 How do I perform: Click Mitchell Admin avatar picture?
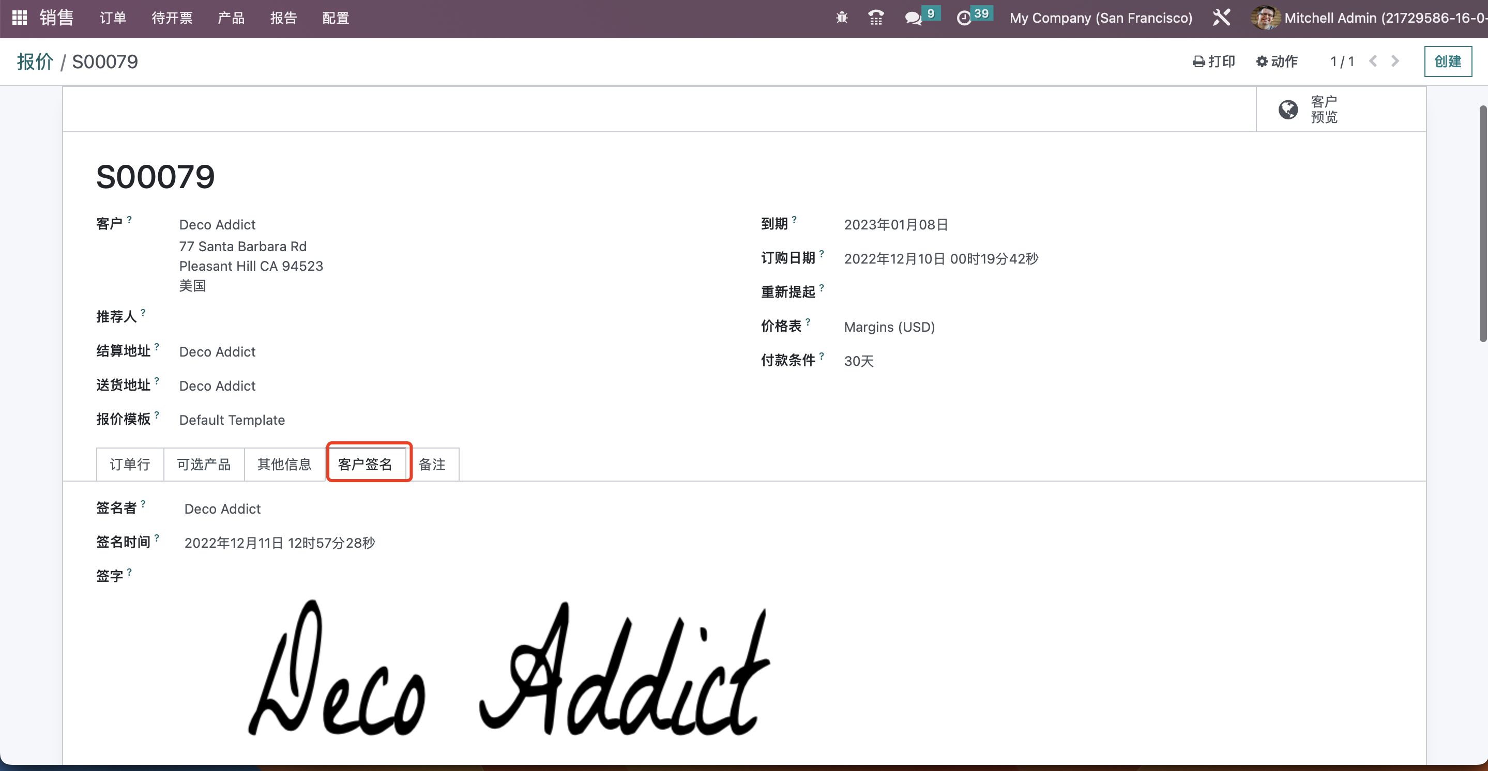point(1265,18)
